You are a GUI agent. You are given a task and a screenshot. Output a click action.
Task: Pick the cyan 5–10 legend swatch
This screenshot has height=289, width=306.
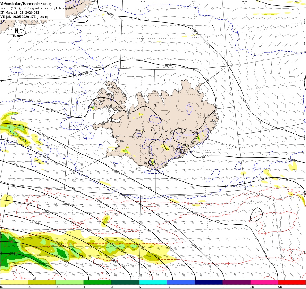click(153, 282)
